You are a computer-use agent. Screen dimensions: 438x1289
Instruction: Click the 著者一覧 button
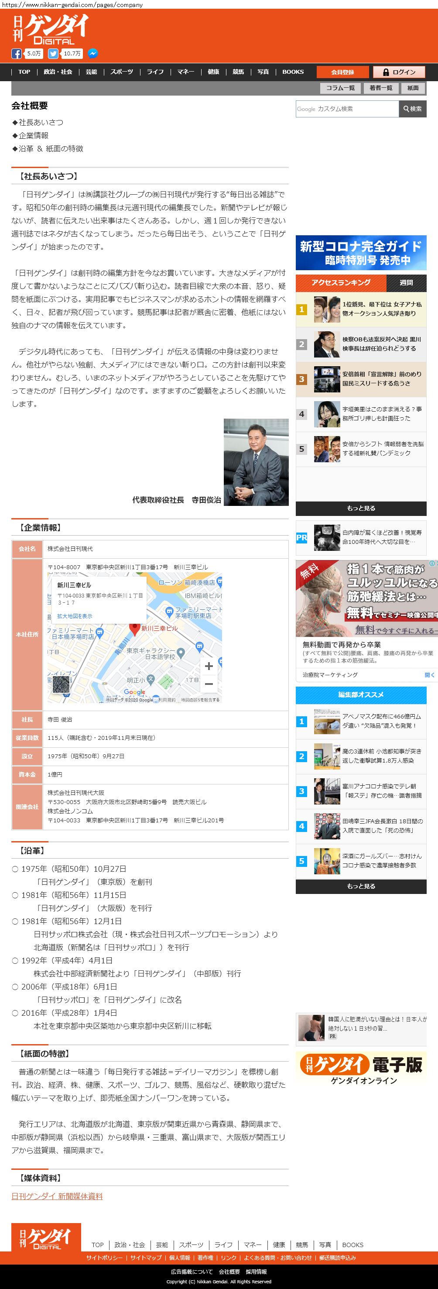tap(381, 88)
